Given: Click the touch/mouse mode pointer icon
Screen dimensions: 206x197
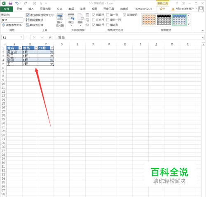Looking at the screenshot, I should [x=41, y=3].
